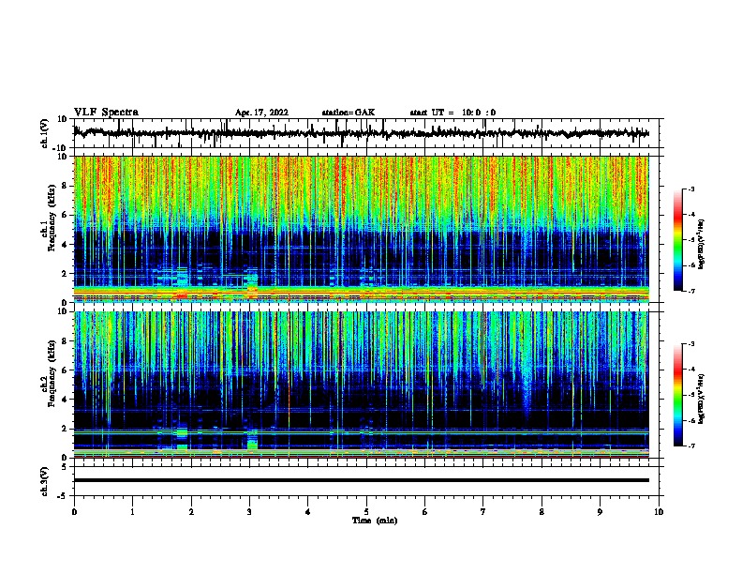Click time axis tick label 1
The width and height of the screenshot is (742, 574).
point(132,512)
